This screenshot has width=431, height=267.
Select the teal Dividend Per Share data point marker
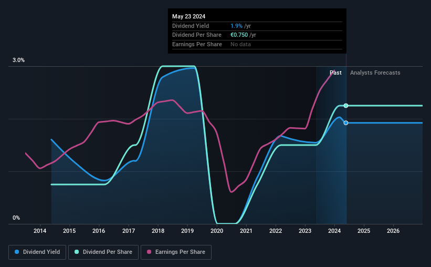pyautogui.click(x=346, y=106)
